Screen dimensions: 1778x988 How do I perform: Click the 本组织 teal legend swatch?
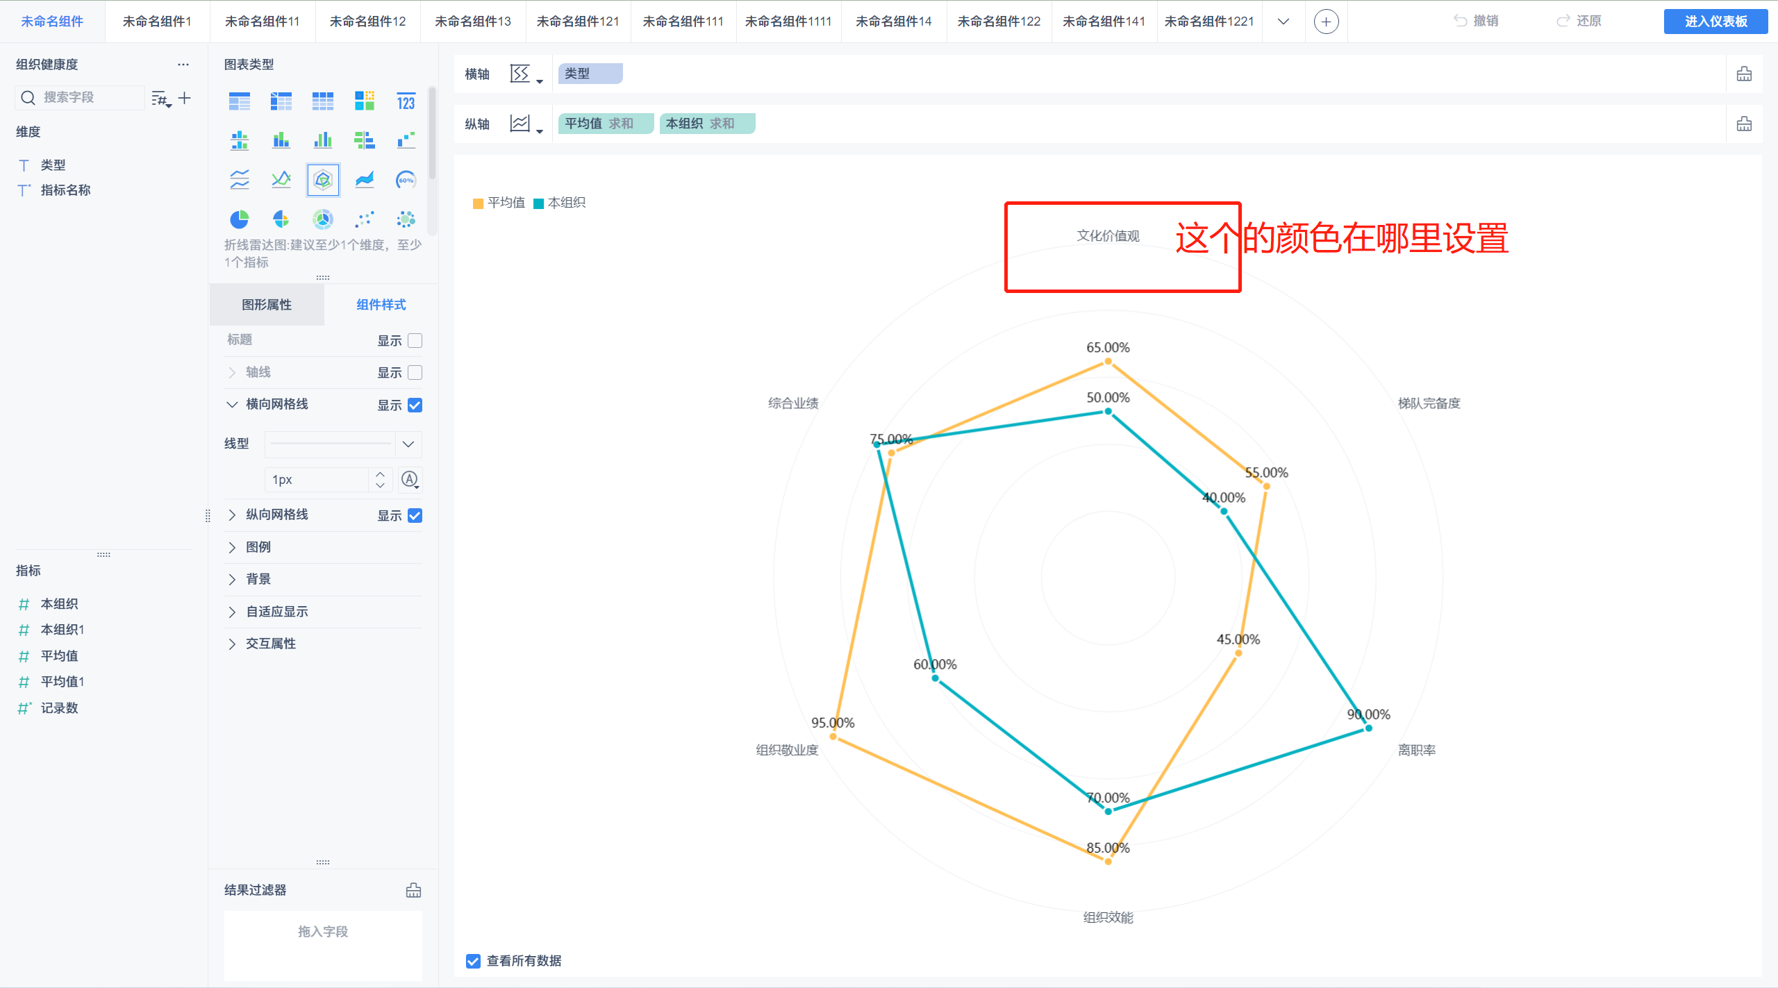(538, 203)
